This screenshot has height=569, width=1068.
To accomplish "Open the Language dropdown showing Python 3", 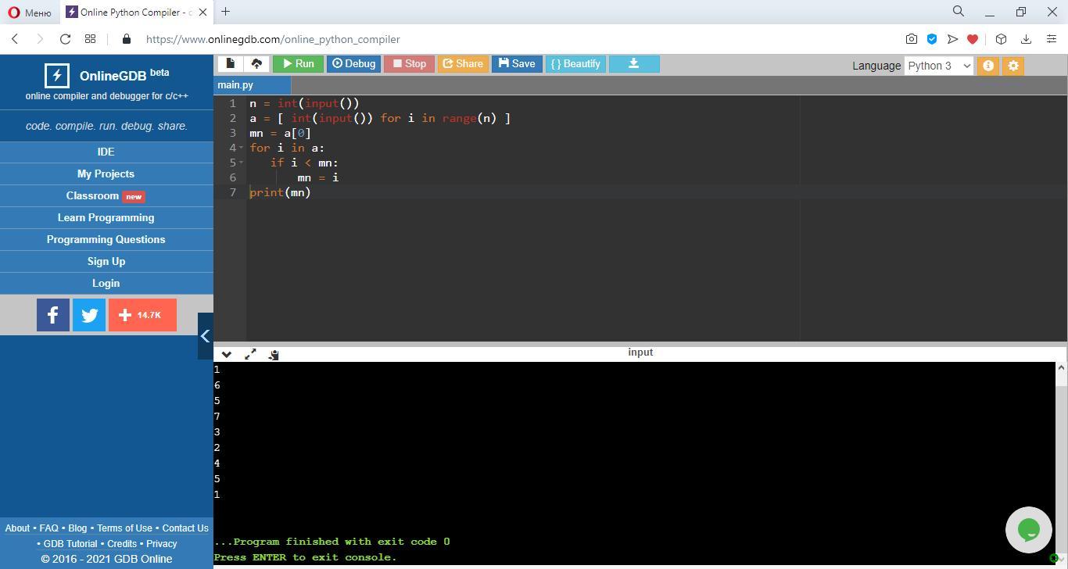I will 939,66.
